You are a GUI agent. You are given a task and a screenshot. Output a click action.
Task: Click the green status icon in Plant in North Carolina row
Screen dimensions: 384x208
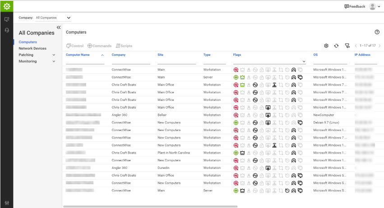236,153
